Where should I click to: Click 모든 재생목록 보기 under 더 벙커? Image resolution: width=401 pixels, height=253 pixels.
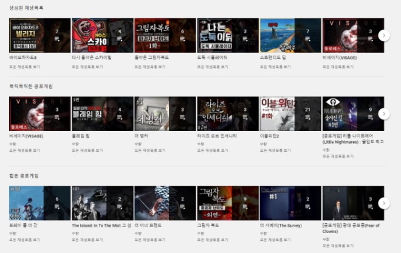150,150
